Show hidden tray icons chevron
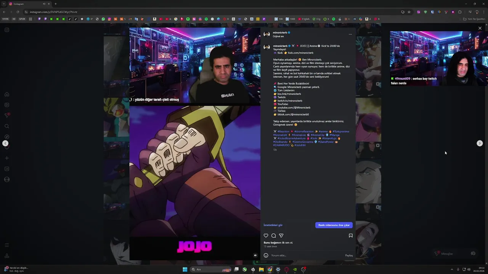 452,269
